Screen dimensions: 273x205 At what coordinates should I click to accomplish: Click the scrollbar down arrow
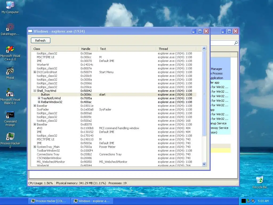[204, 164]
